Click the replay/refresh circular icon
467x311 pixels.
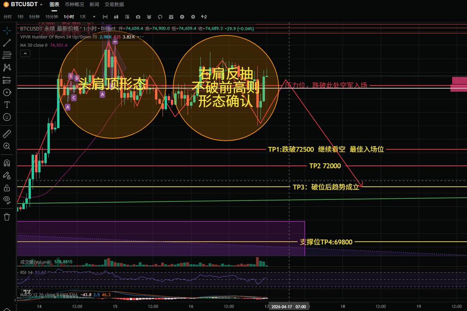click(x=160, y=17)
